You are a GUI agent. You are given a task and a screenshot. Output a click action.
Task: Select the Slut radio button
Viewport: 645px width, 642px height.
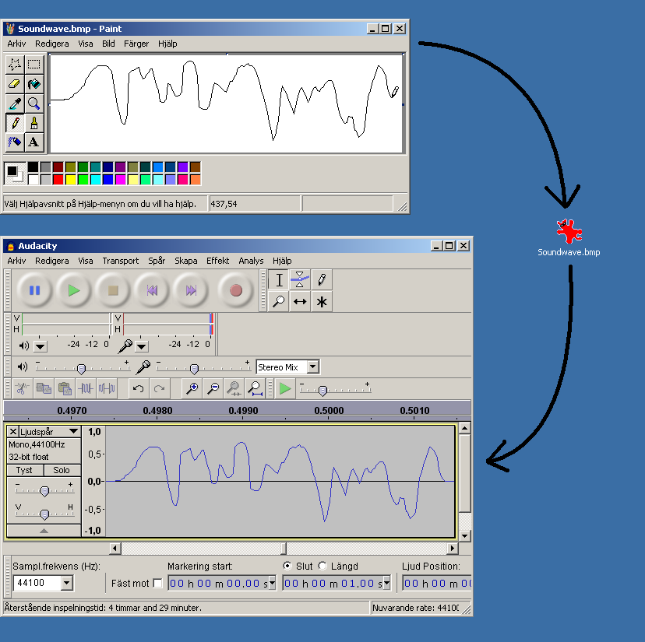[x=287, y=566]
